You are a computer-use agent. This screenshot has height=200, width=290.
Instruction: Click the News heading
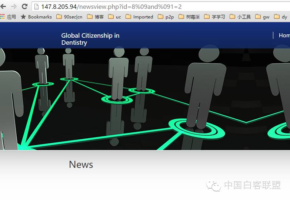[x=81, y=165]
